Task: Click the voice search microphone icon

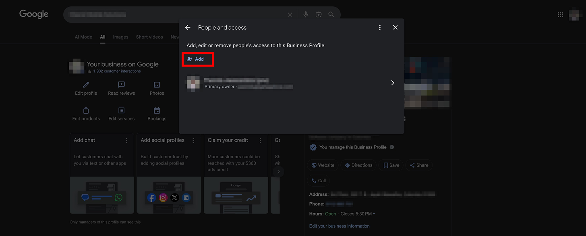Action: click(306, 14)
